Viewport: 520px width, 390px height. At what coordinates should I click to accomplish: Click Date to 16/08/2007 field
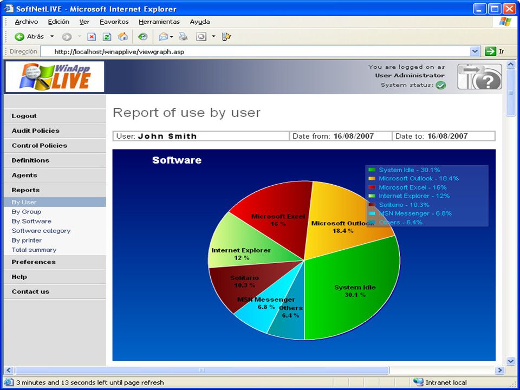(x=444, y=136)
